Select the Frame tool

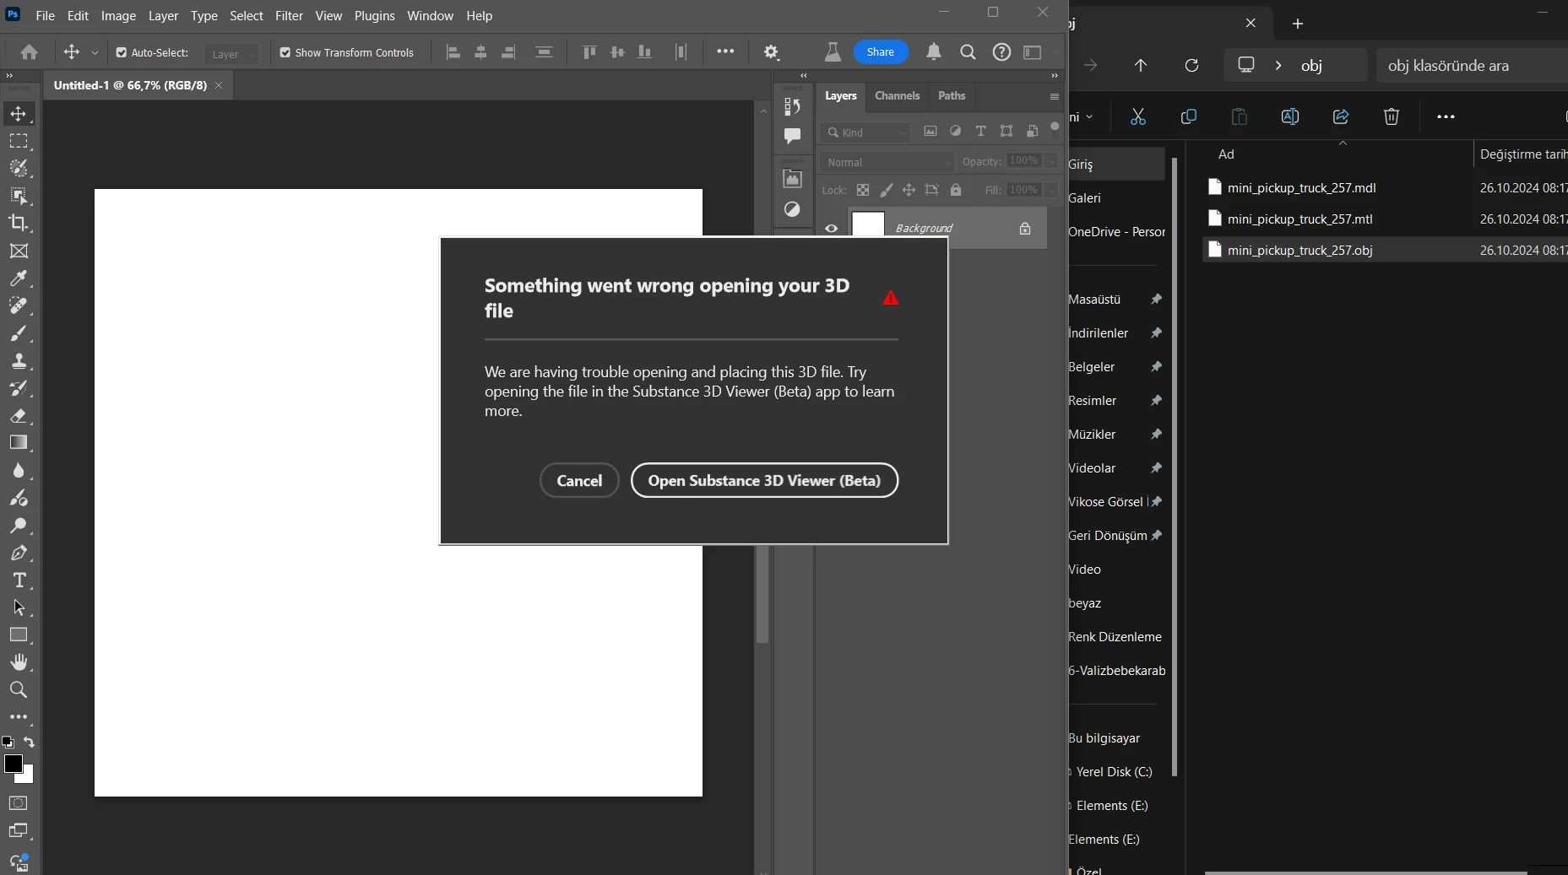(19, 251)
